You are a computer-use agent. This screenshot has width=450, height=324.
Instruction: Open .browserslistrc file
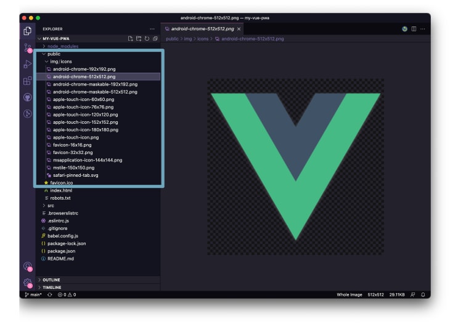[x=99, y=213]
